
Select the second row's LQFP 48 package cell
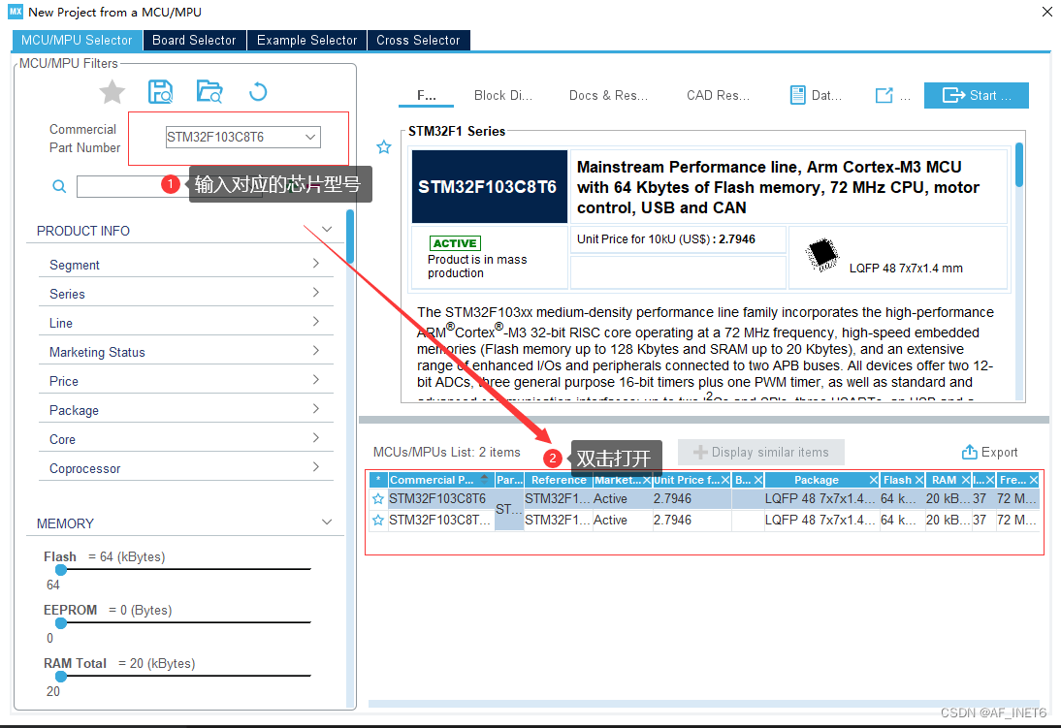point(820,521)
